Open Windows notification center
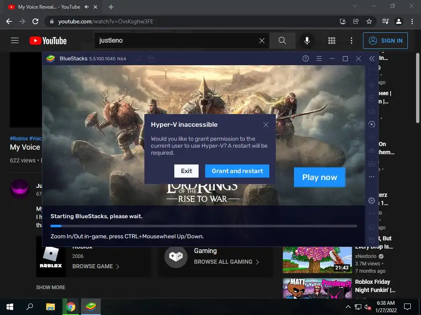 [407, 307]
